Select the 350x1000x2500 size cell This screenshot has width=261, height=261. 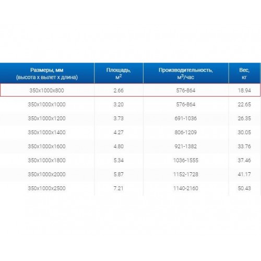pos(46,188)
